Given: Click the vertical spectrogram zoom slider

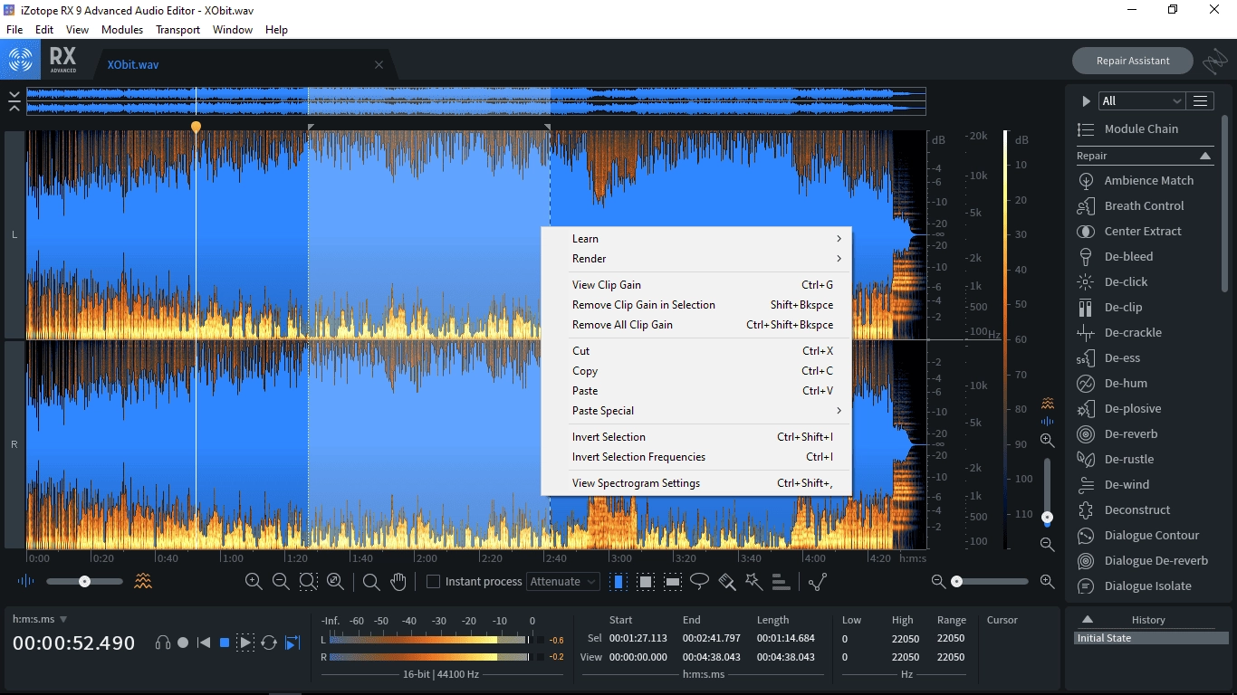Looking at the screenshot, I should 1047,491.
